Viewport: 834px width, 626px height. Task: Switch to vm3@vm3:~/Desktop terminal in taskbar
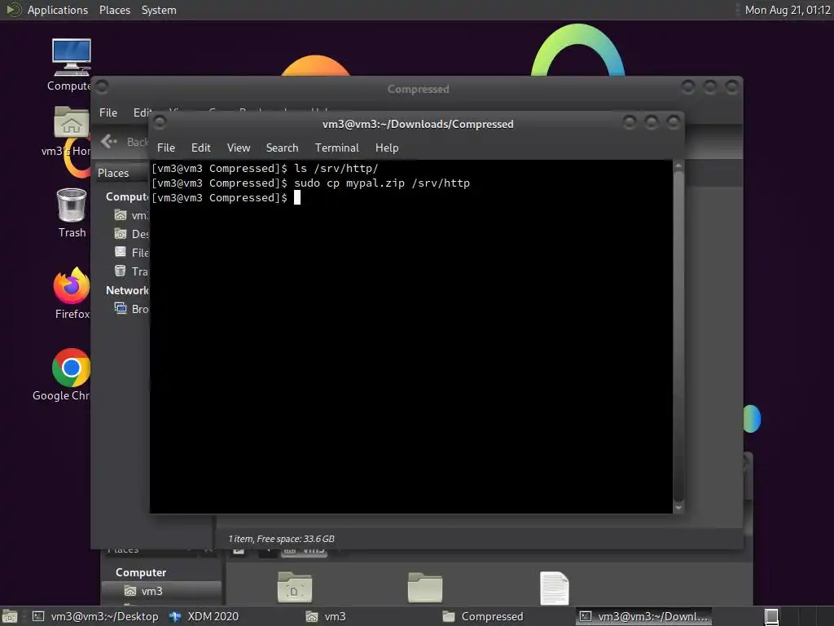[x=96, y=616]
